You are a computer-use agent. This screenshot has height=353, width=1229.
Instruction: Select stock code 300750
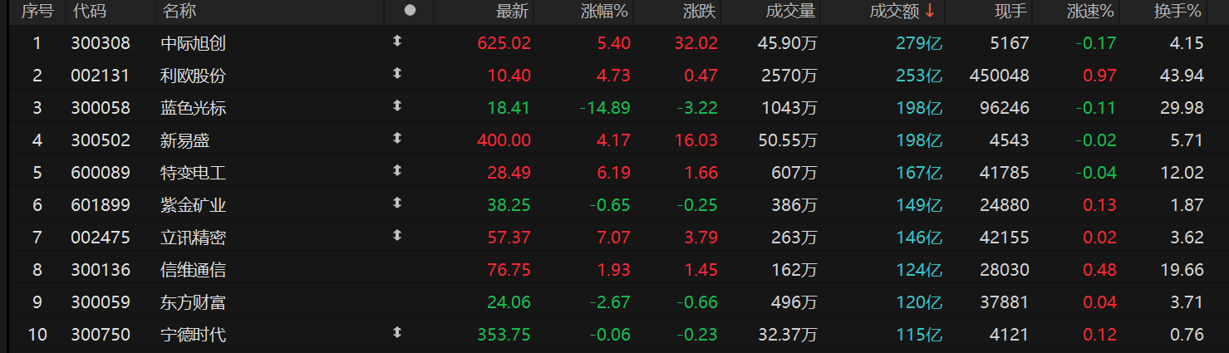pos(101,335)
